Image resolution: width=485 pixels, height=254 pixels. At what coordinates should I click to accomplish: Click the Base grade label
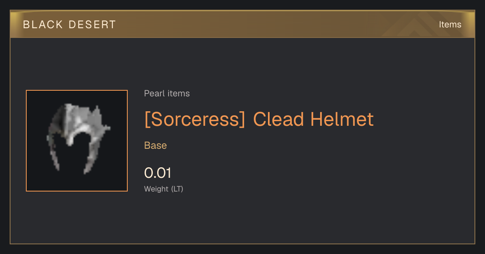[x=156, y=146]
